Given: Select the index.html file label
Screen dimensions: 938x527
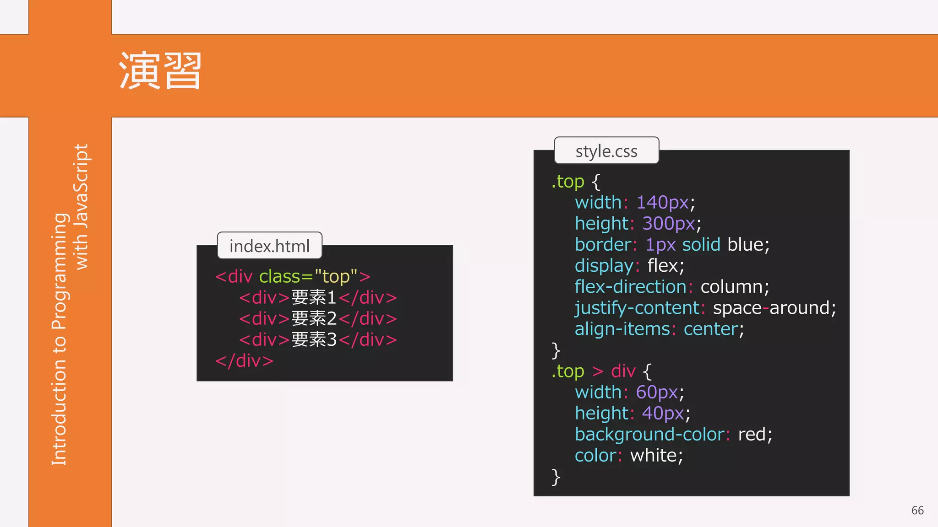Looking at the screenshot, I should [269, 246].
